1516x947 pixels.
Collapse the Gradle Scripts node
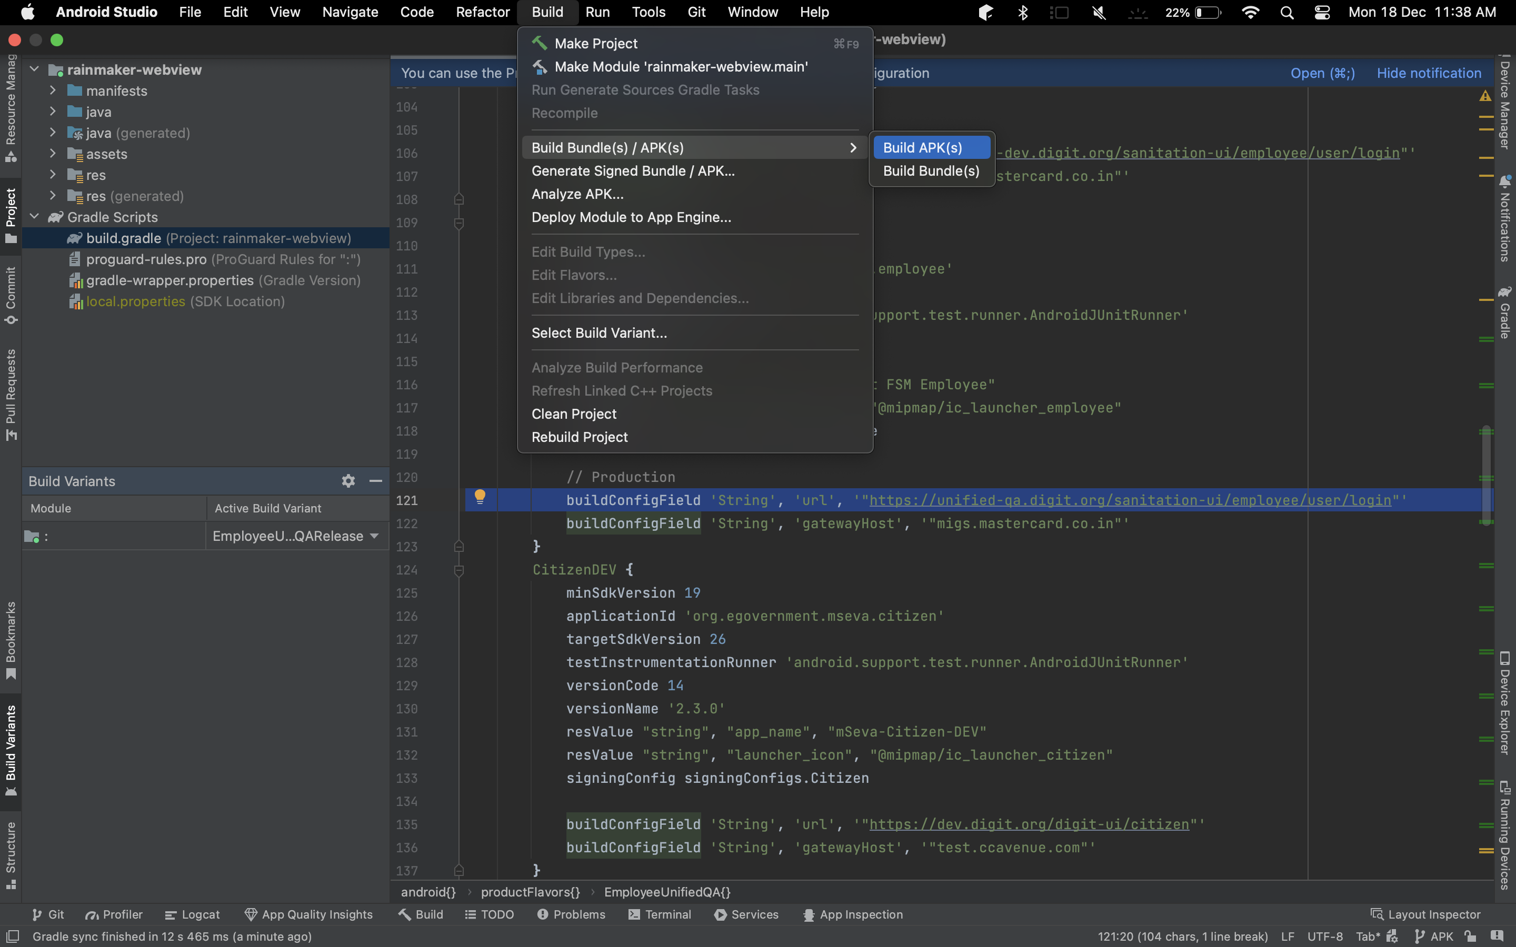point(34,217)
